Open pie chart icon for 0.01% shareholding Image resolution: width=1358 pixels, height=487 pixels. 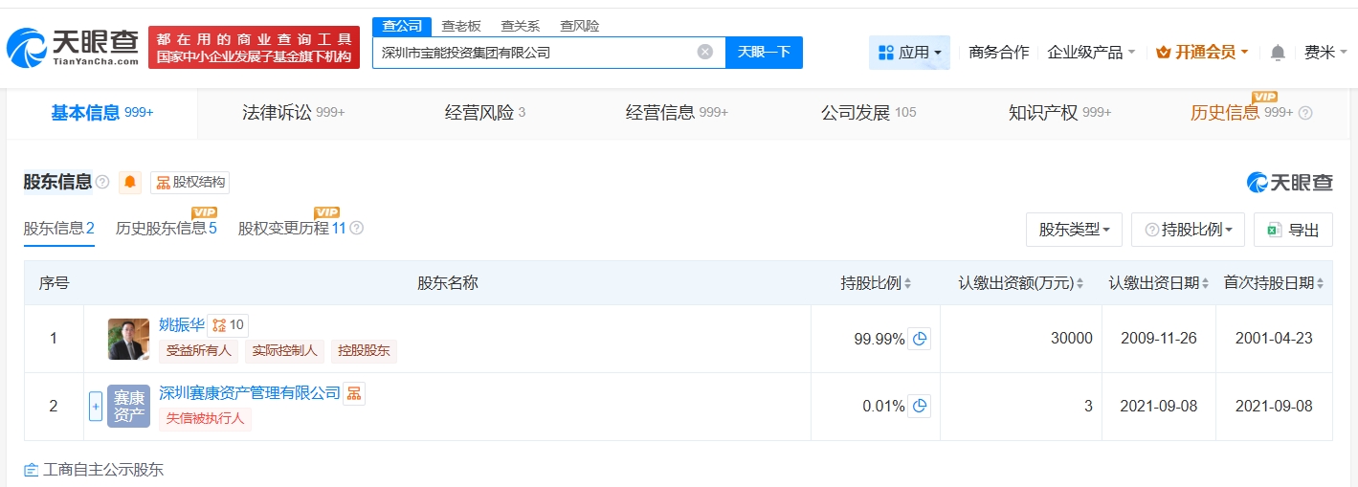click(x=919, y=407)
